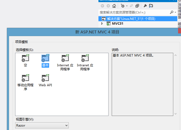
Task: Expand the MVC31 project node
Action: click(102, 24)
